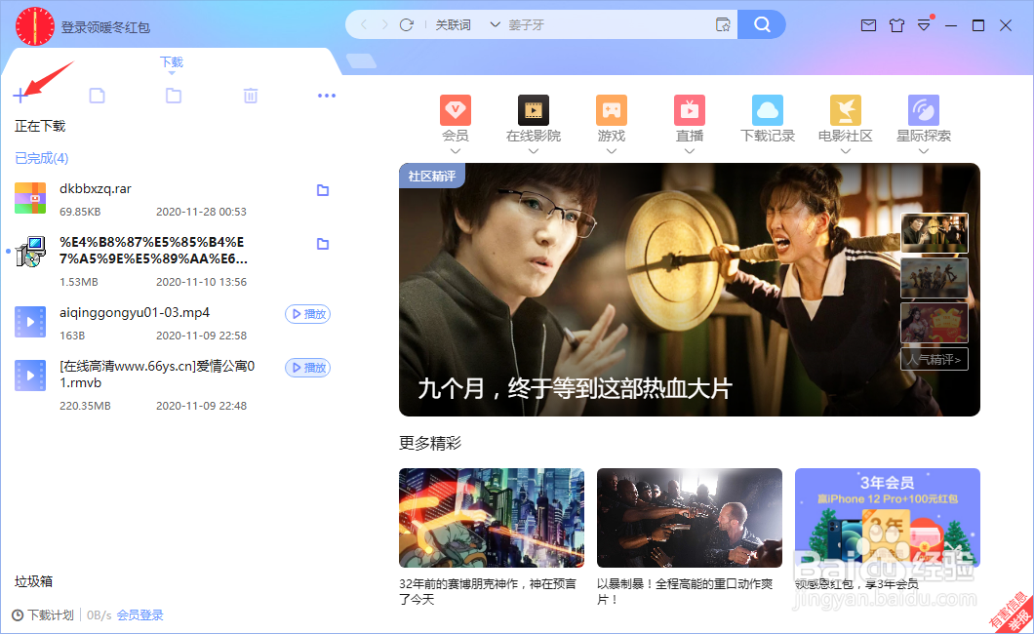Click 登录领暖冬红包 login link
Viewport: 1034px width, 634px height.
point(105,27)
